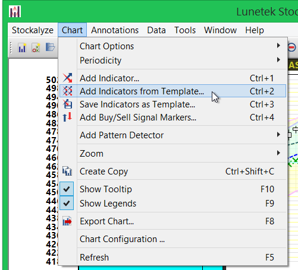Open the Window menu
The height and width of the screenshot is (270, 298).
(x=220, y=30)
